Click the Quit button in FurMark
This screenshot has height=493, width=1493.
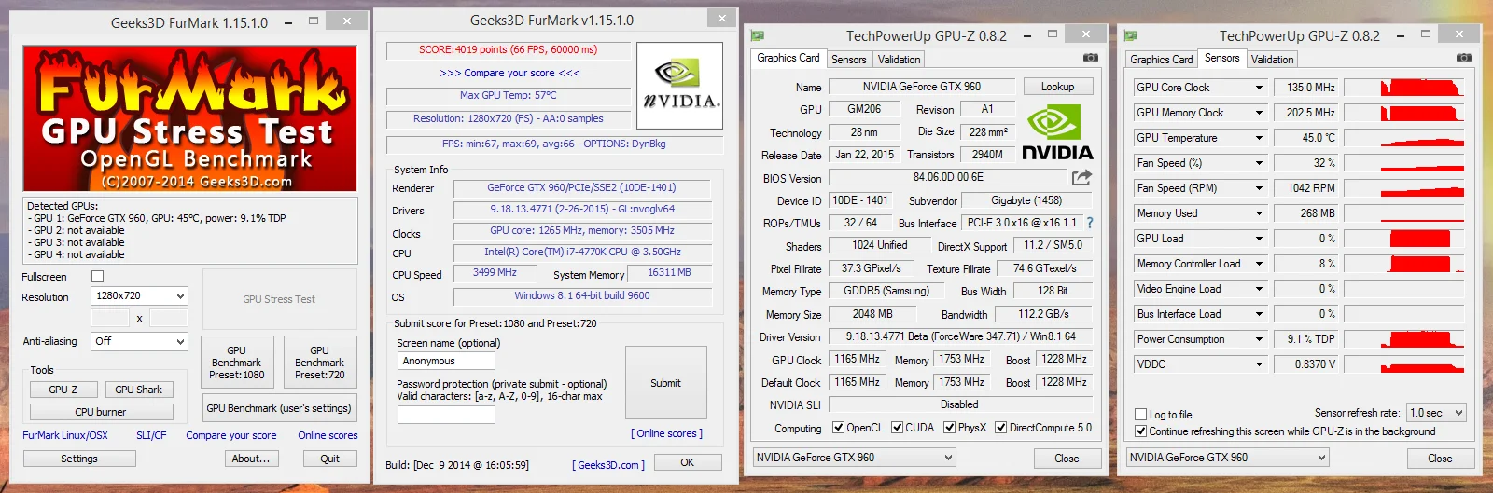(330, 459)
